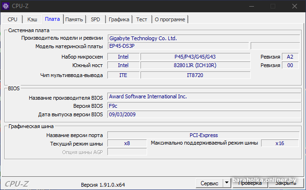Click the BIOS version F9c field
This screenshot has width=306, height=190.
tap(204, 106)
